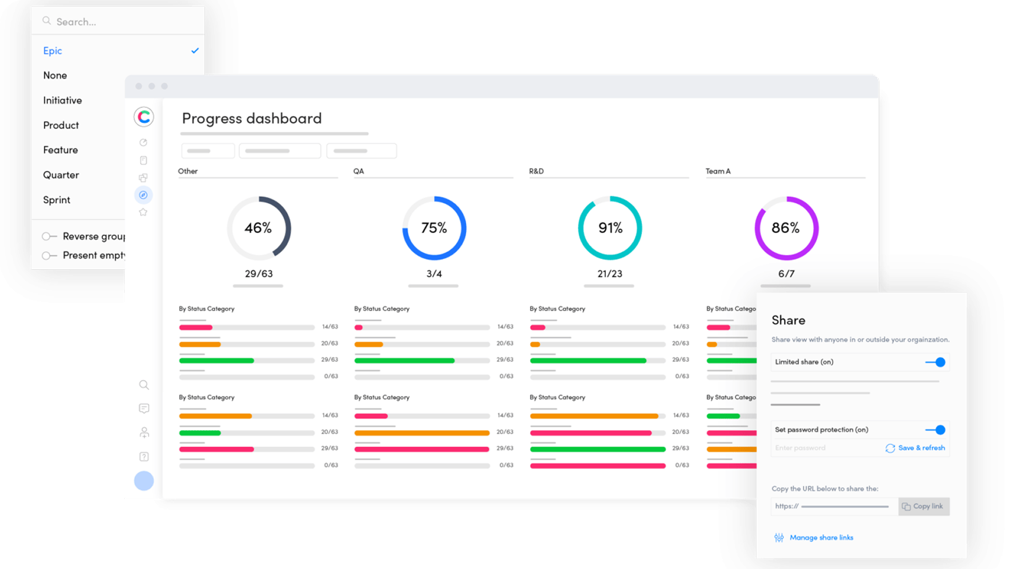Click the Copy link button
The width and height of the screenshot is (1013, 569).
[924, 506]
